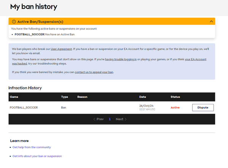Viewport: 228px width, 168px height.
Task: Go to previous page with Prev
Action: [x=100, y=119]
